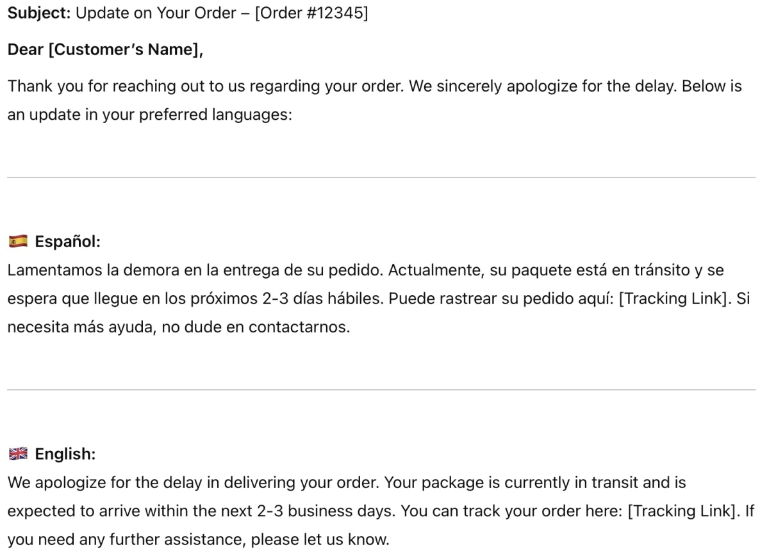Click the Español heading
The image size is (769, 554).
(68, 242)
